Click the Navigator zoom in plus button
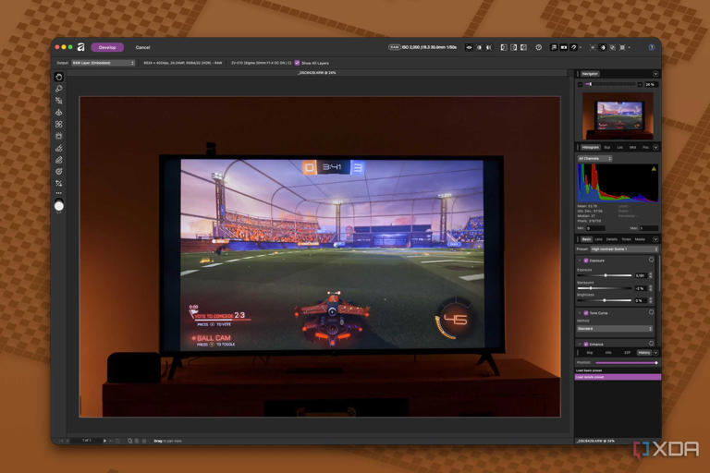710x473 pixels. pos(640,85)
